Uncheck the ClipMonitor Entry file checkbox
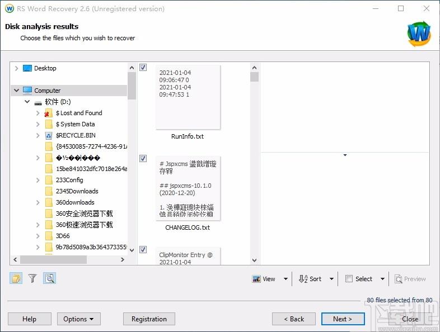 (143, 250)
